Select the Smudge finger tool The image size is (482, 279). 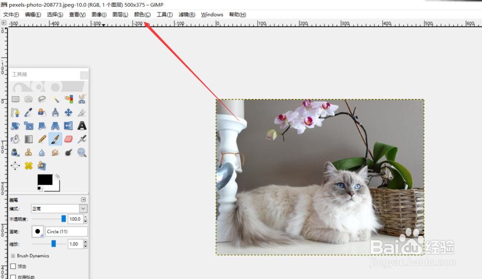click(x=55, y=152)
